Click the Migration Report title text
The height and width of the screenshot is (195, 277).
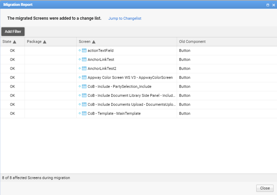pos(18,4)
